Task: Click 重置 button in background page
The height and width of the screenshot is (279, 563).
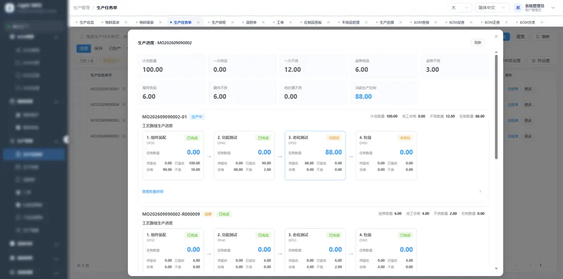Action: pos(520,36)
